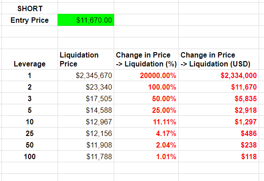The width and height of the screenshot is (264, 181).
Task: Select the 1.01% percentage cell
Action: 146,156
